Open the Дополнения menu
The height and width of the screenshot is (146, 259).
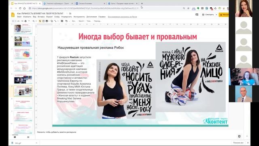click(91, 17)
